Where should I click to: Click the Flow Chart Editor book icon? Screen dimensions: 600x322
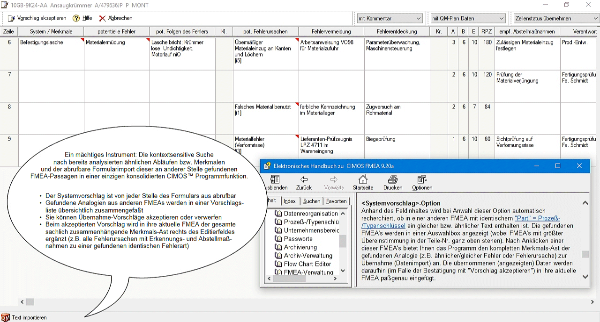pos(278,264)
